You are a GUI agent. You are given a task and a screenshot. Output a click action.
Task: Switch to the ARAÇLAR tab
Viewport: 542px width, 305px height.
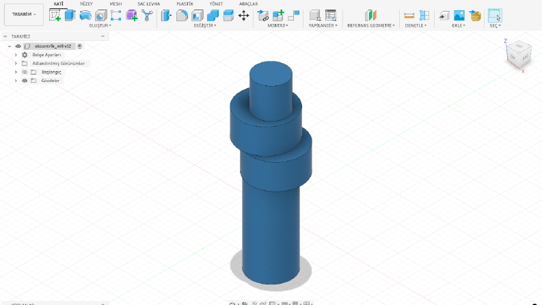[249, 4]
